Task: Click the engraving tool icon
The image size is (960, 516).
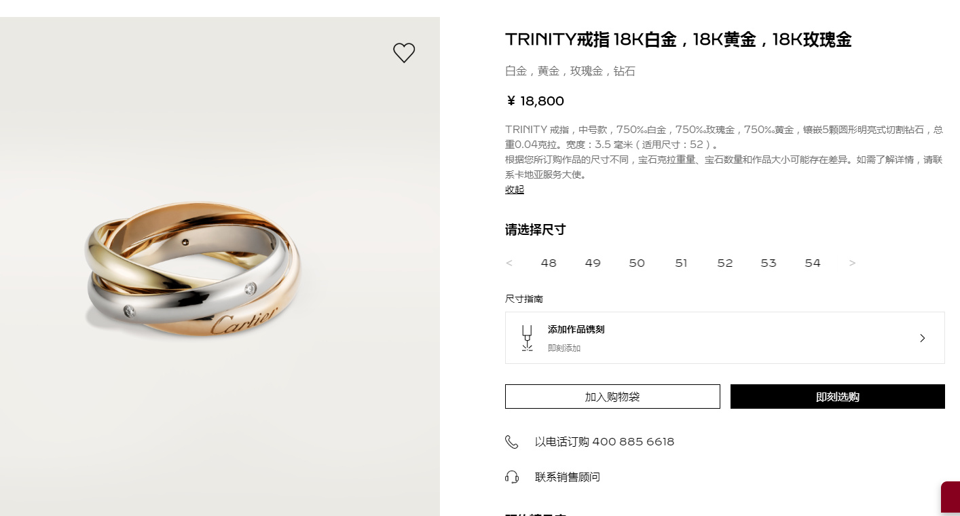Action: point(528,338)
